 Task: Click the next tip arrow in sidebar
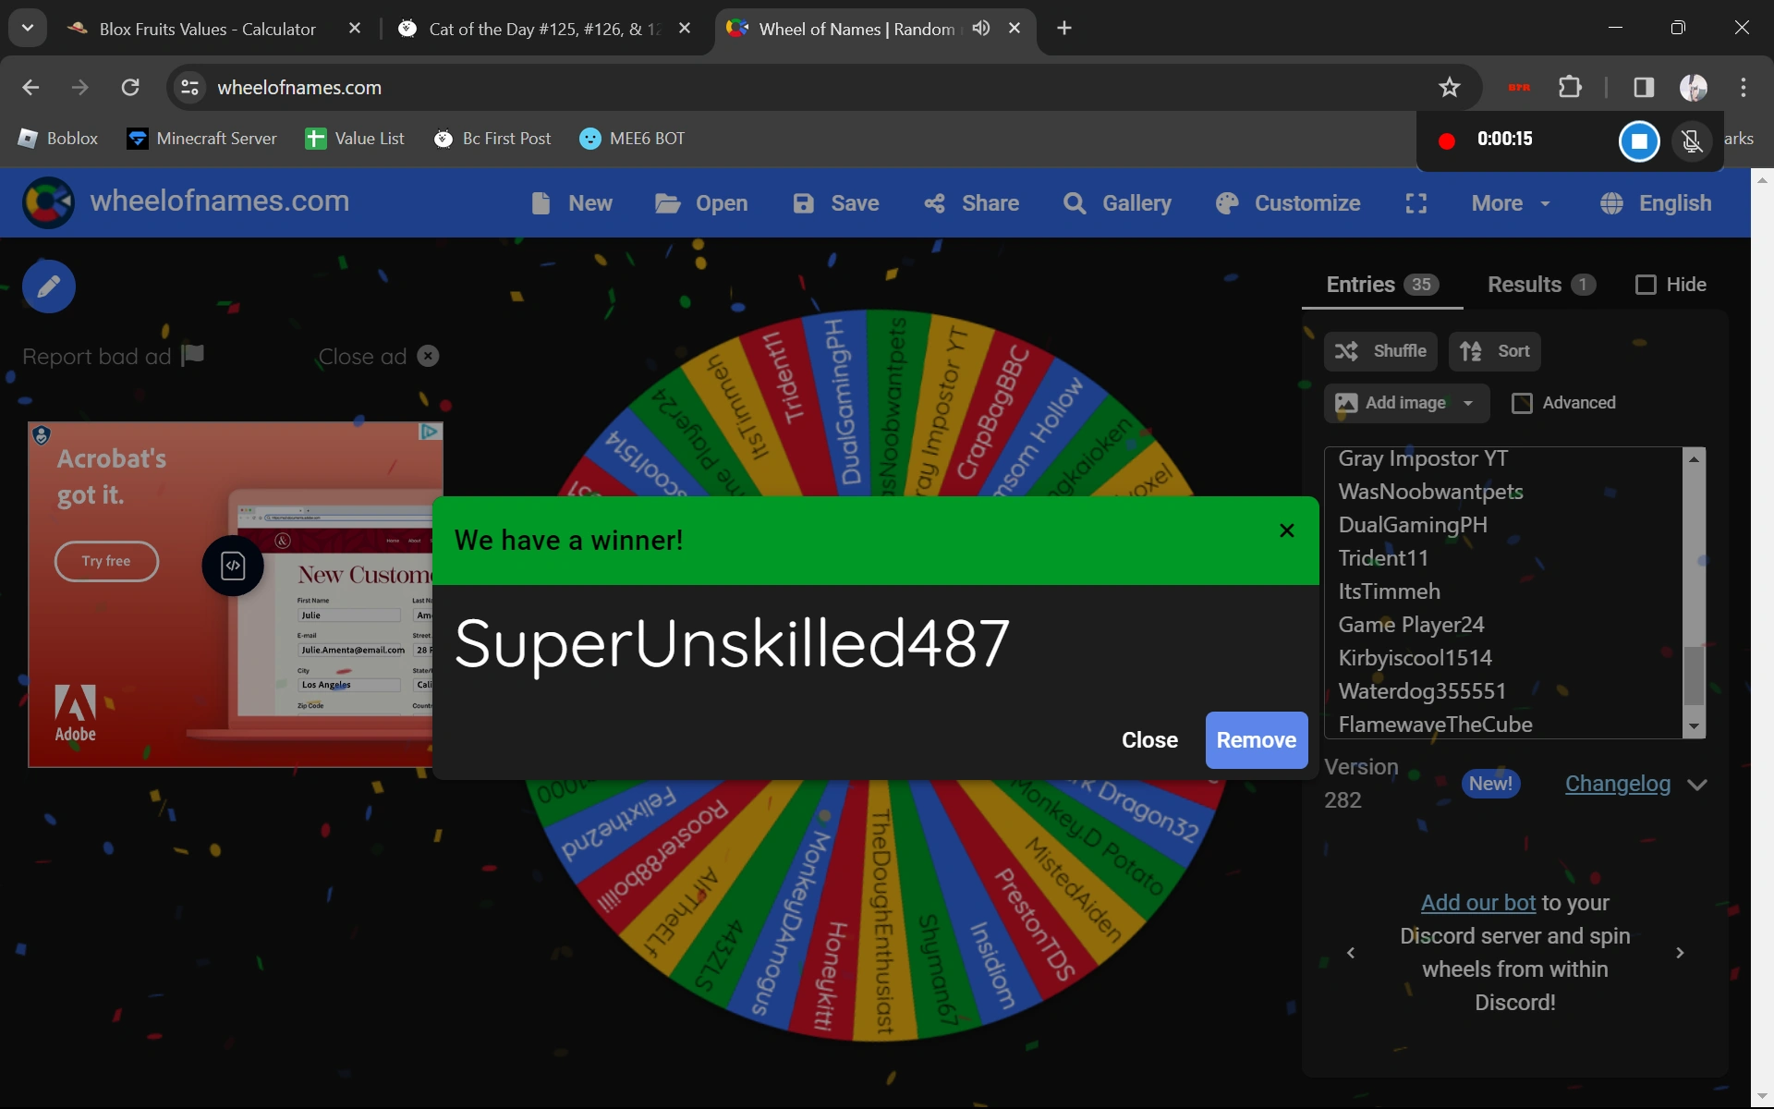(1680, 953)
